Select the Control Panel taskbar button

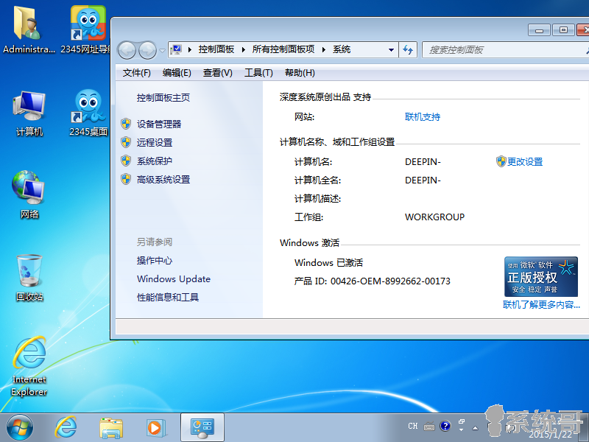click(x=202, y=427)
